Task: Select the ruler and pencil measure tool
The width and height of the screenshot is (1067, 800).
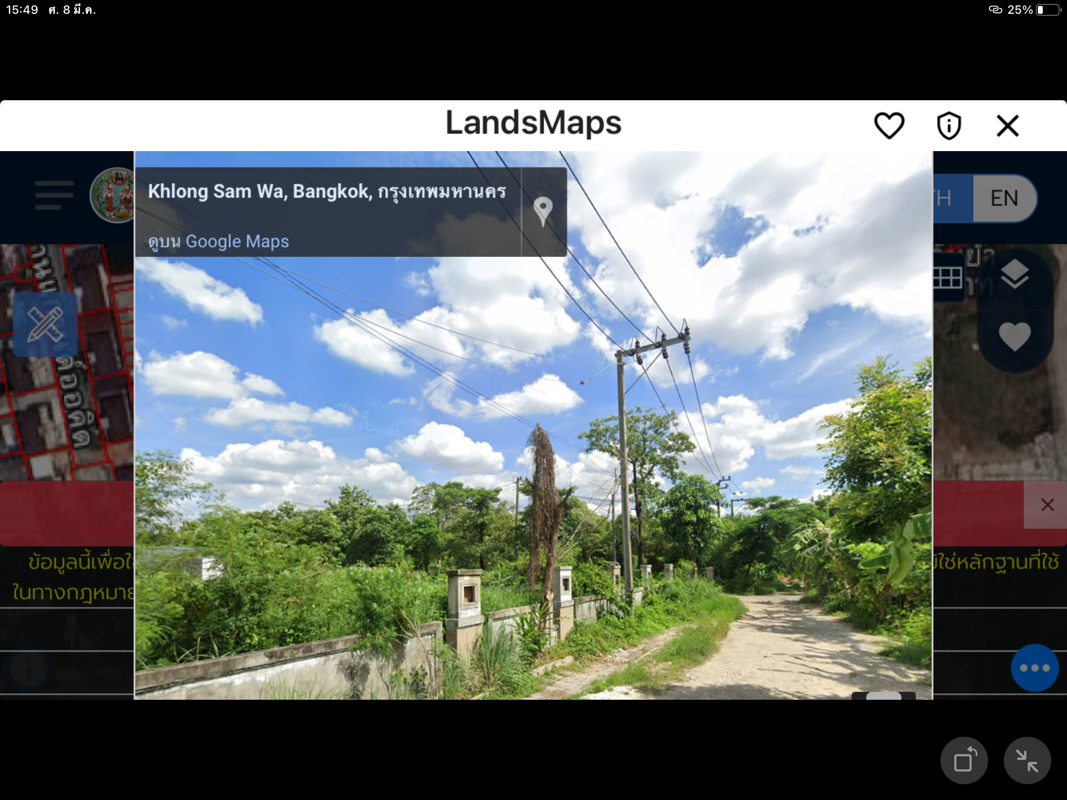Action: 45,324
